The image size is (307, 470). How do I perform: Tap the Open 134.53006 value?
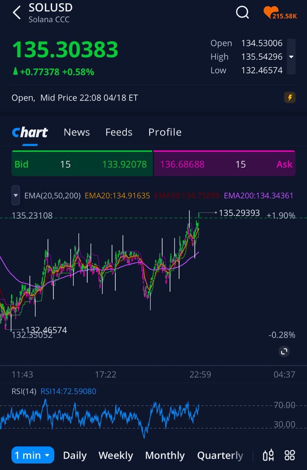[262, 43]
